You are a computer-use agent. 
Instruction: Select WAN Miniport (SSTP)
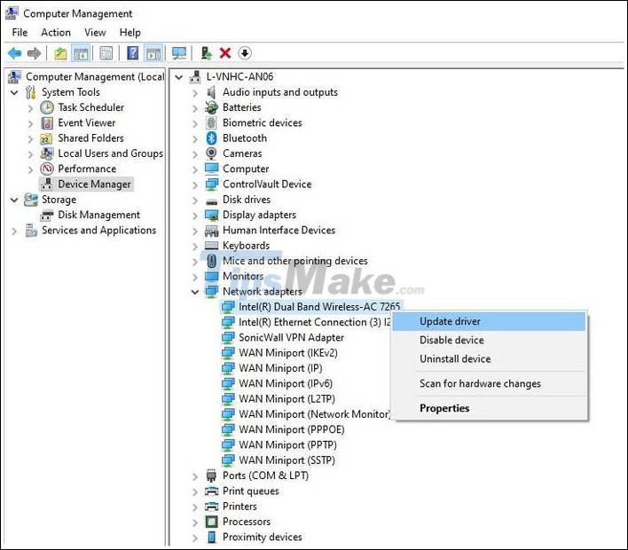287,460
